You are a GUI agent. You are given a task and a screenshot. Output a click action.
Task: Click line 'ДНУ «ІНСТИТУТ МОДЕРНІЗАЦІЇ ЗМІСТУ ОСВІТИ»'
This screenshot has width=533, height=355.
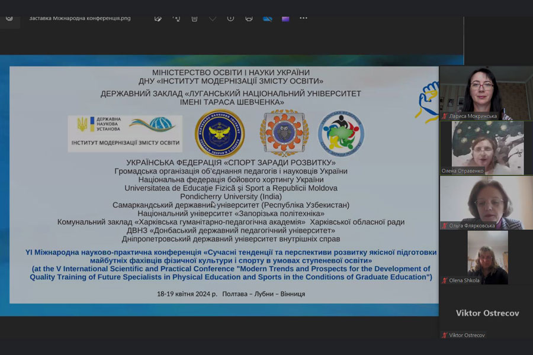point(231,81)
